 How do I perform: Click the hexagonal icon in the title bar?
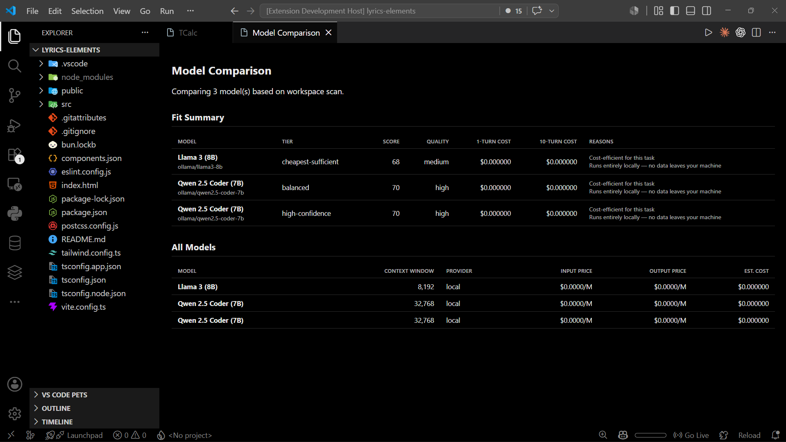(x=634, y=11)
